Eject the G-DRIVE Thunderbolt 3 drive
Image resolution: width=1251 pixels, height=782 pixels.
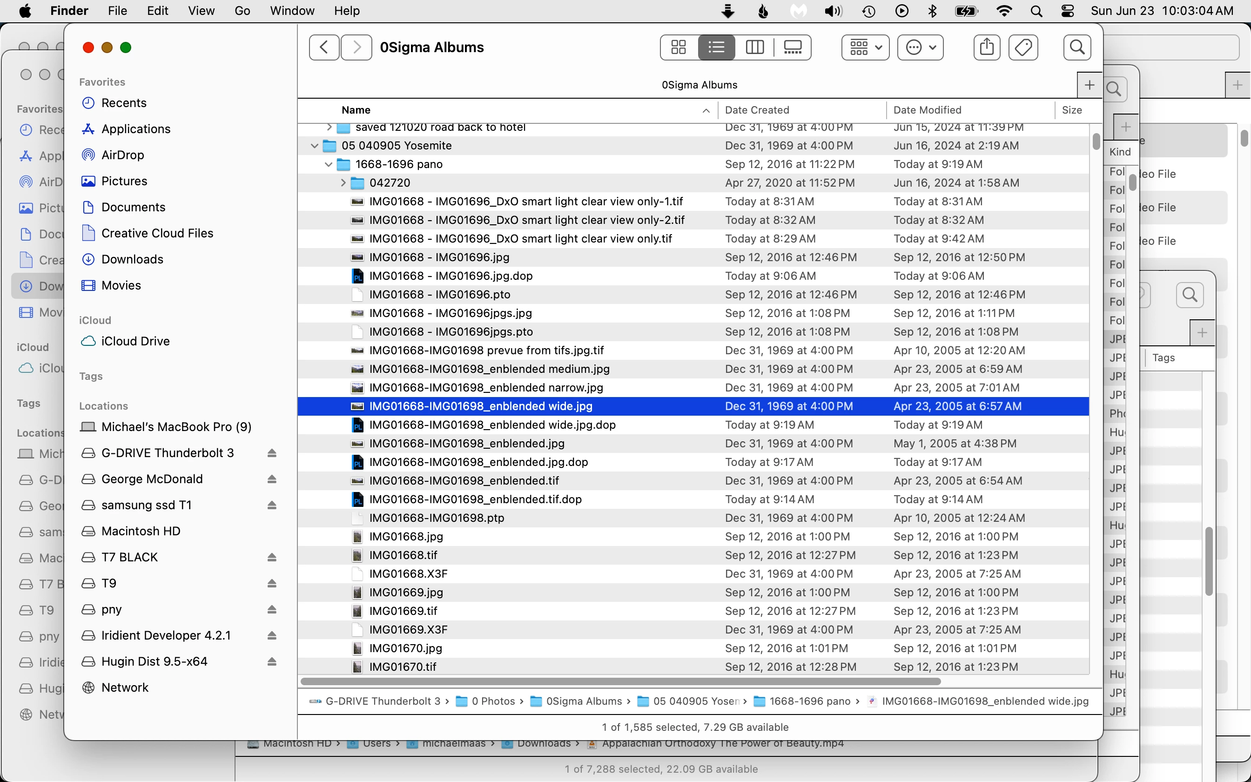(272, 453)
